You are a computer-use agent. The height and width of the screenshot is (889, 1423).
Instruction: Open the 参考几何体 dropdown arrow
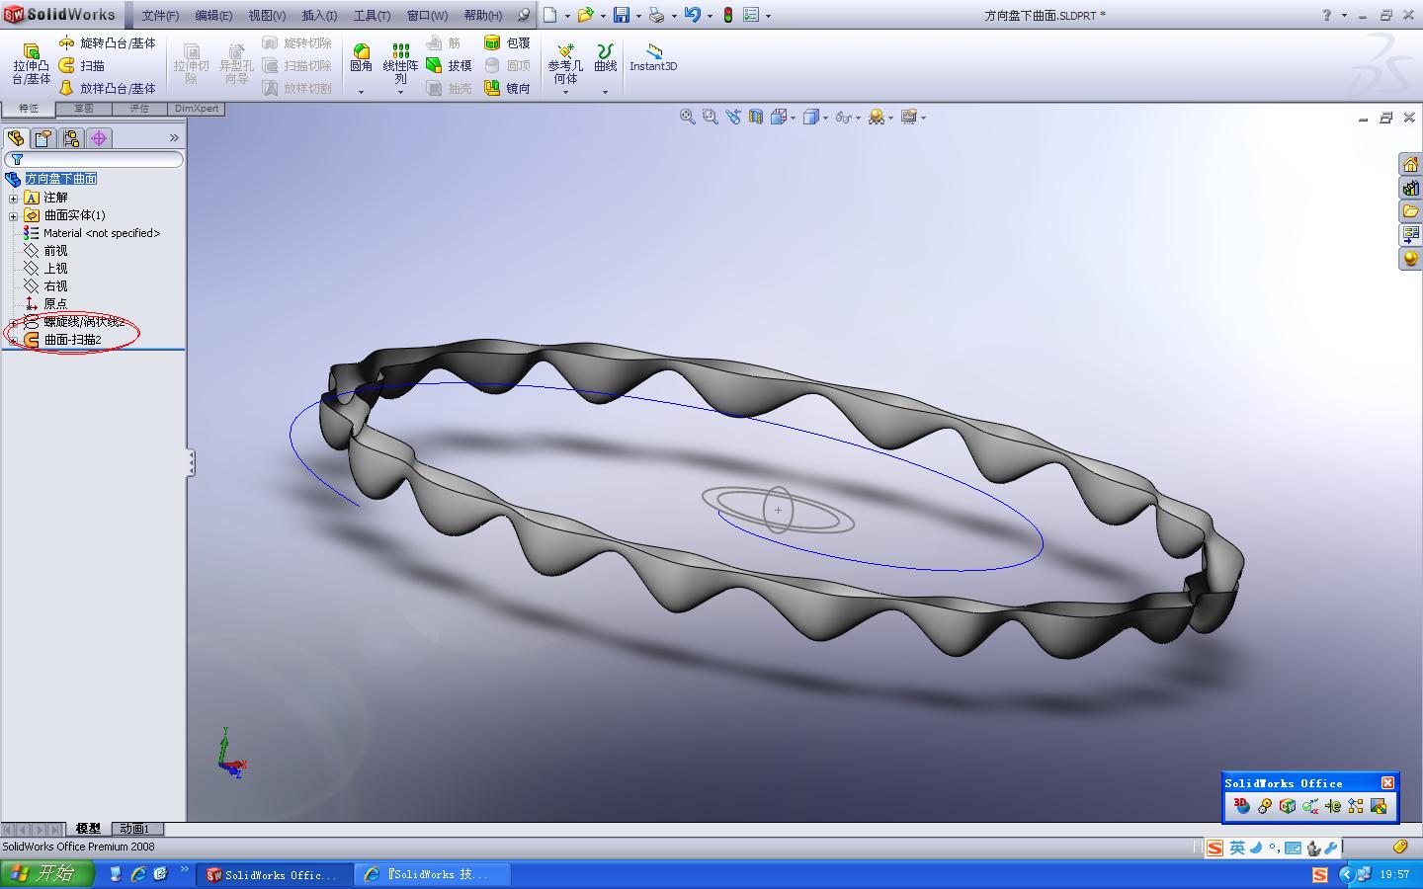[565, 92]
